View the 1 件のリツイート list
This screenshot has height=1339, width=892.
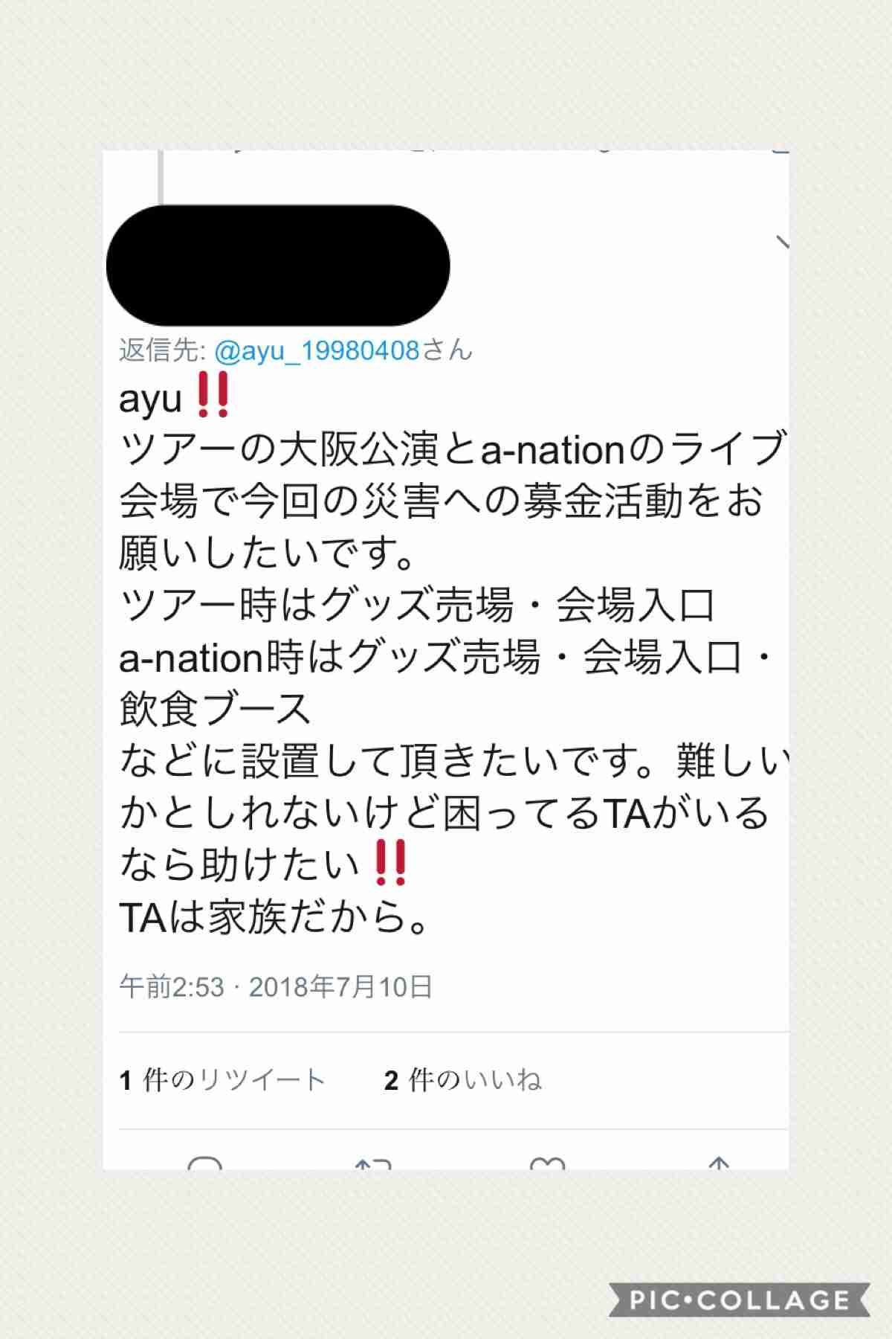click(222, 1079)
